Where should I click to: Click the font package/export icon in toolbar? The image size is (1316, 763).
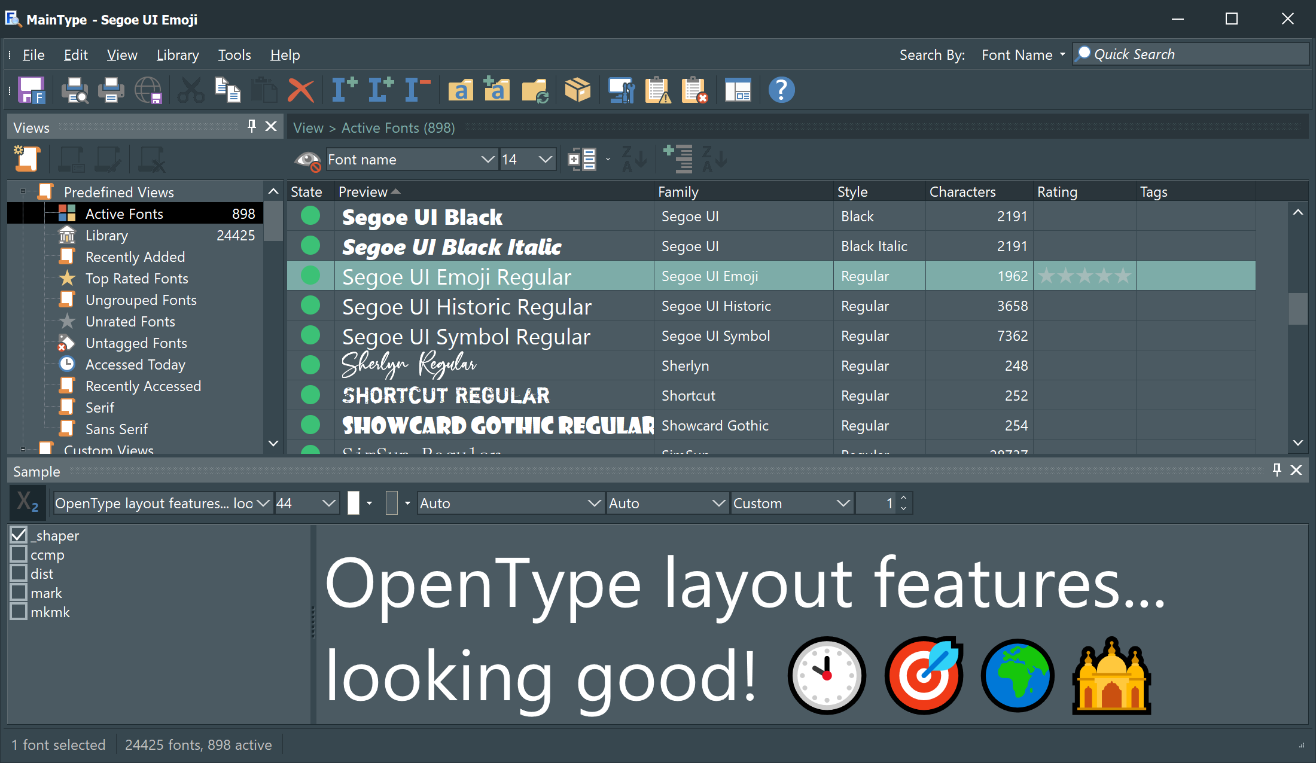(578, 89)
